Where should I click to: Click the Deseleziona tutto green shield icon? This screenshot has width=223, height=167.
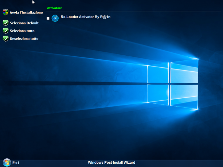[x=6, y=39]
